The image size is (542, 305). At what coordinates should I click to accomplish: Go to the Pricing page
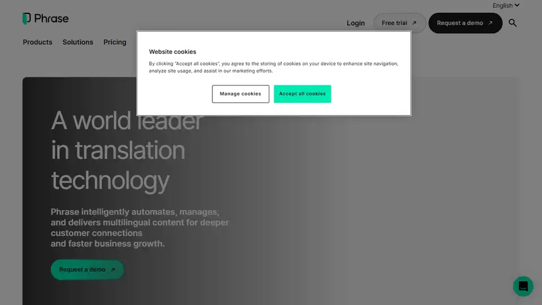coord(115,42)
